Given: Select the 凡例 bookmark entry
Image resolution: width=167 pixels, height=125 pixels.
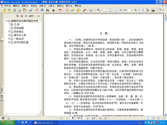Looking at the screenshot, I should 16,24.
